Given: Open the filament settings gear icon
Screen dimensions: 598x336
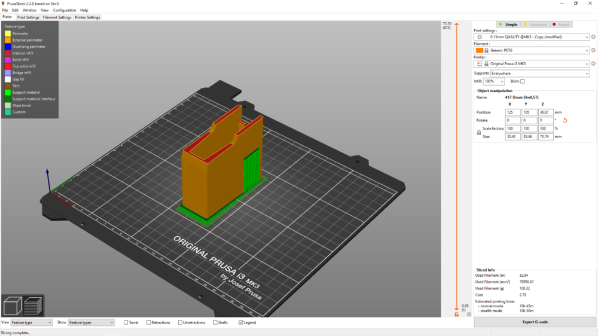Looking at the screenshot, I should coord(593,50).
